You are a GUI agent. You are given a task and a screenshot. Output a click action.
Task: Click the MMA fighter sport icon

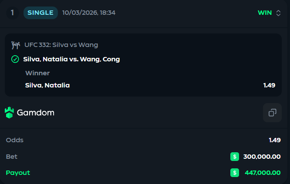(16, 45)
